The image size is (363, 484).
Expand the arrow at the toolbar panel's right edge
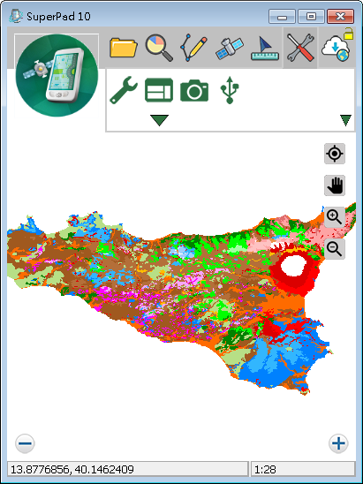tap(345, 120)
